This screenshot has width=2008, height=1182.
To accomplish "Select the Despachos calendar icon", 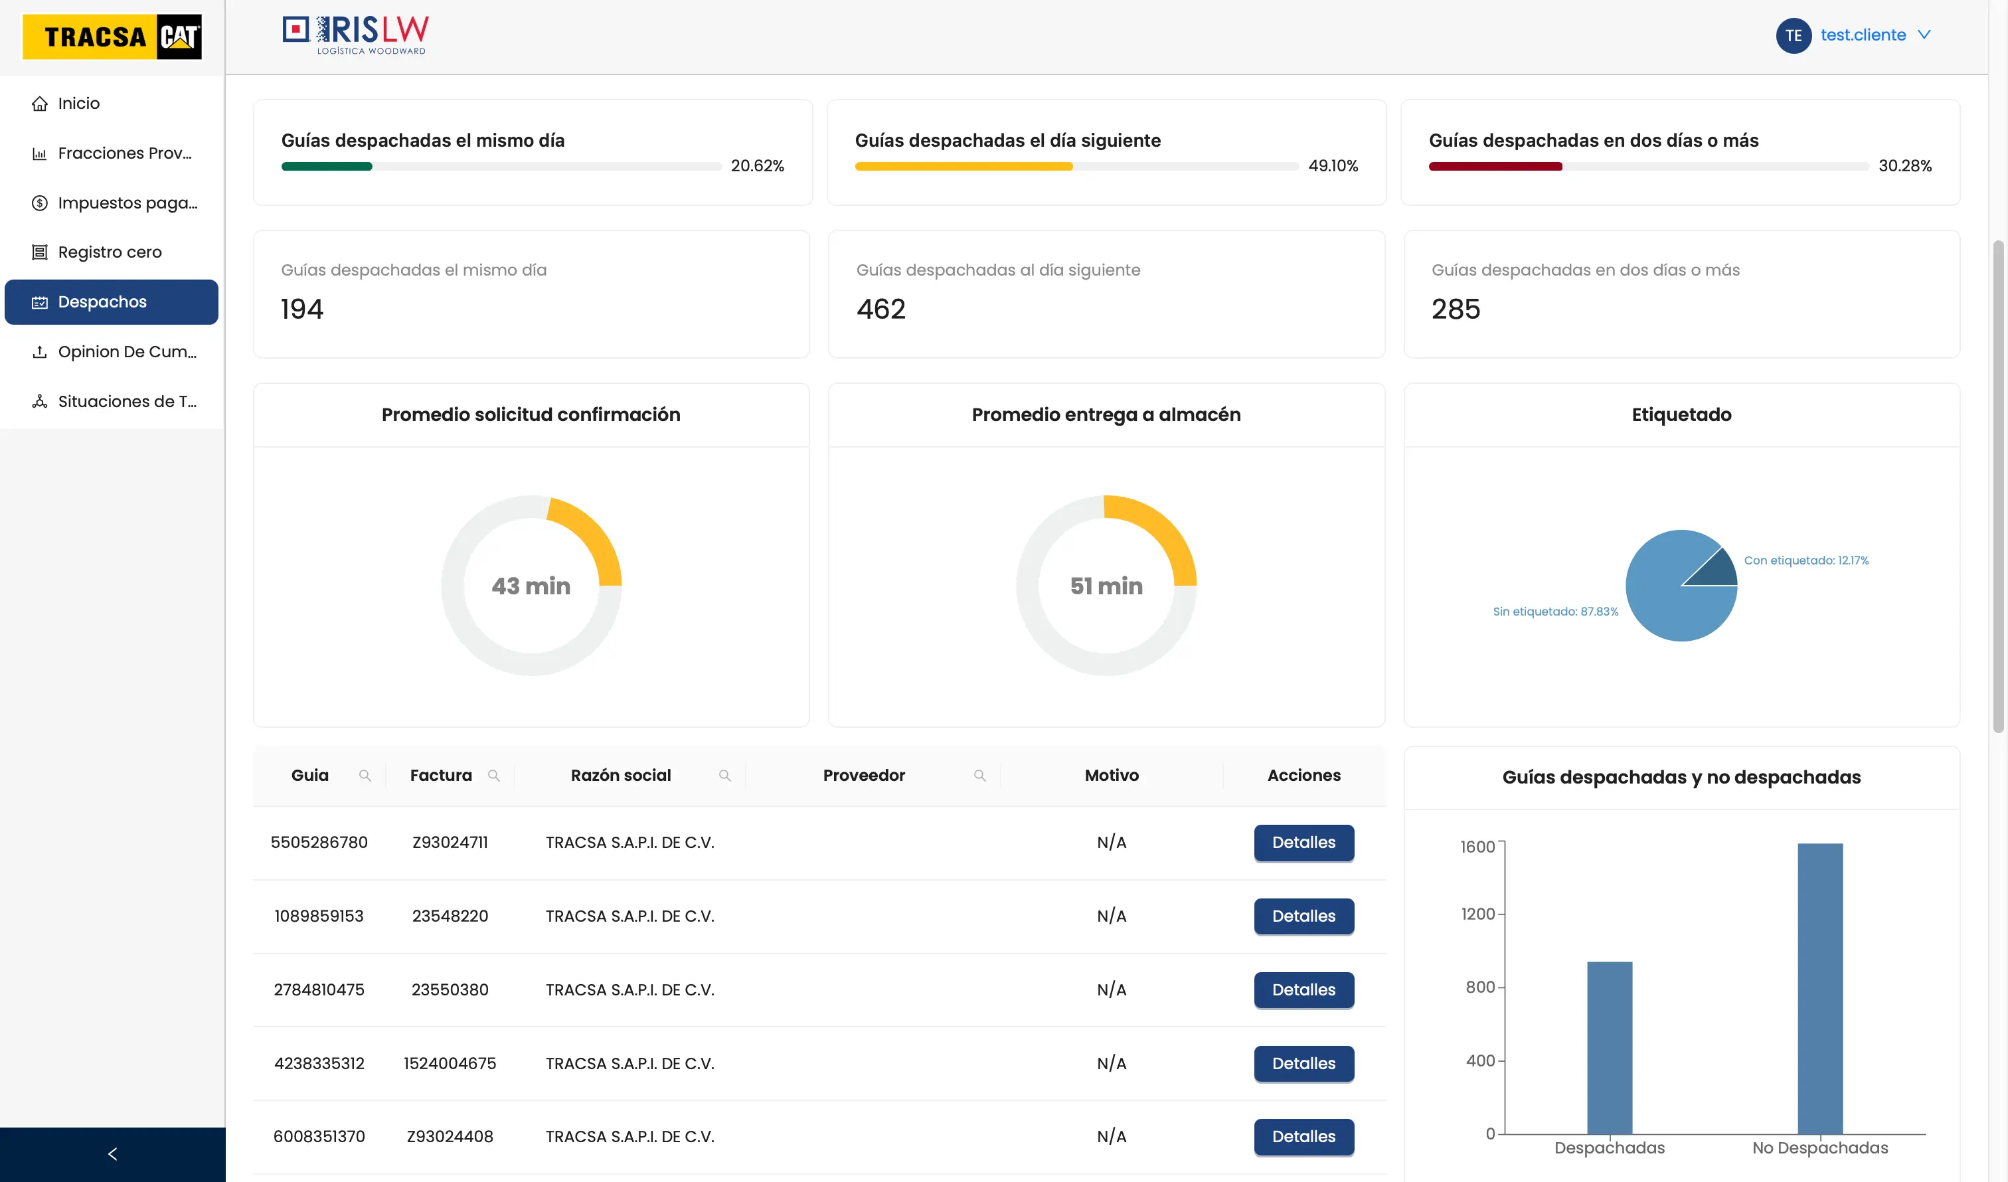I will 40,302.
